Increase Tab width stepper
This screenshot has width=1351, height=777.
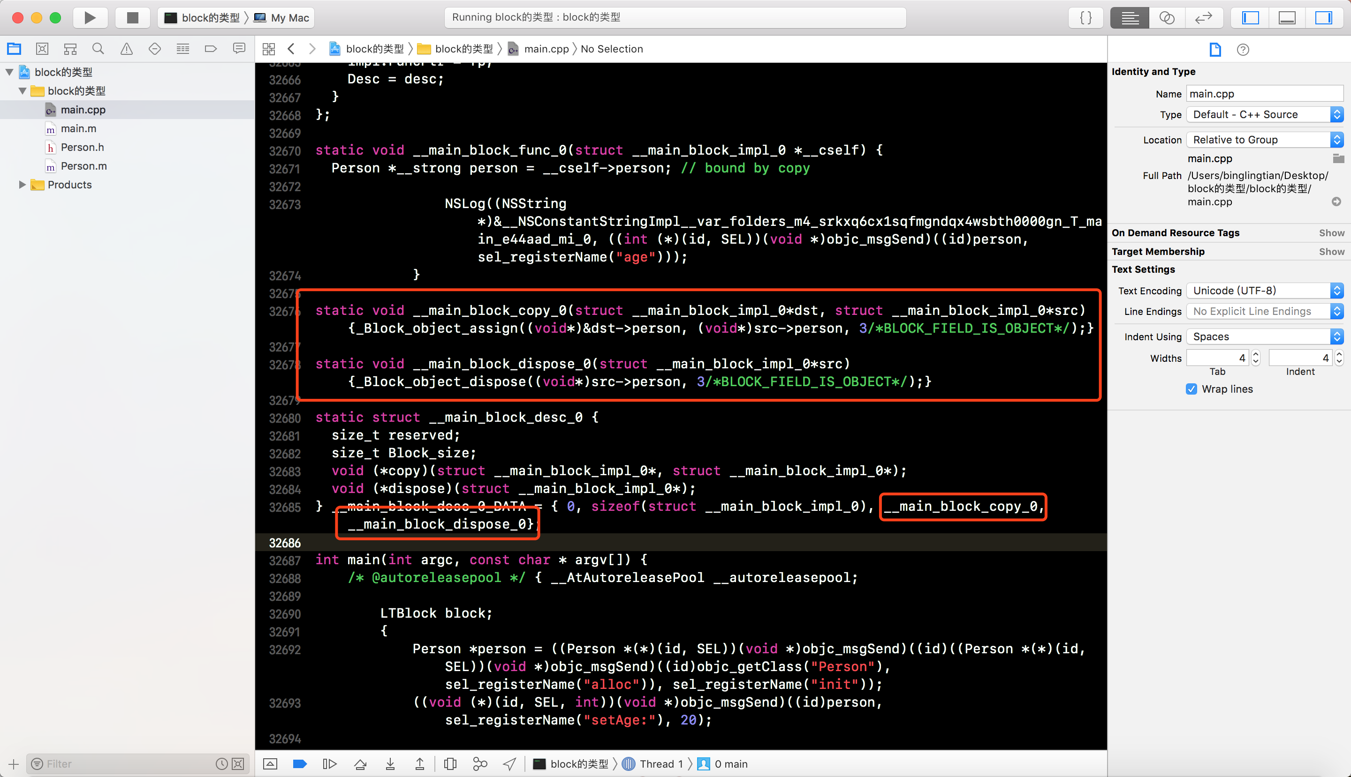pos(1256,354)
